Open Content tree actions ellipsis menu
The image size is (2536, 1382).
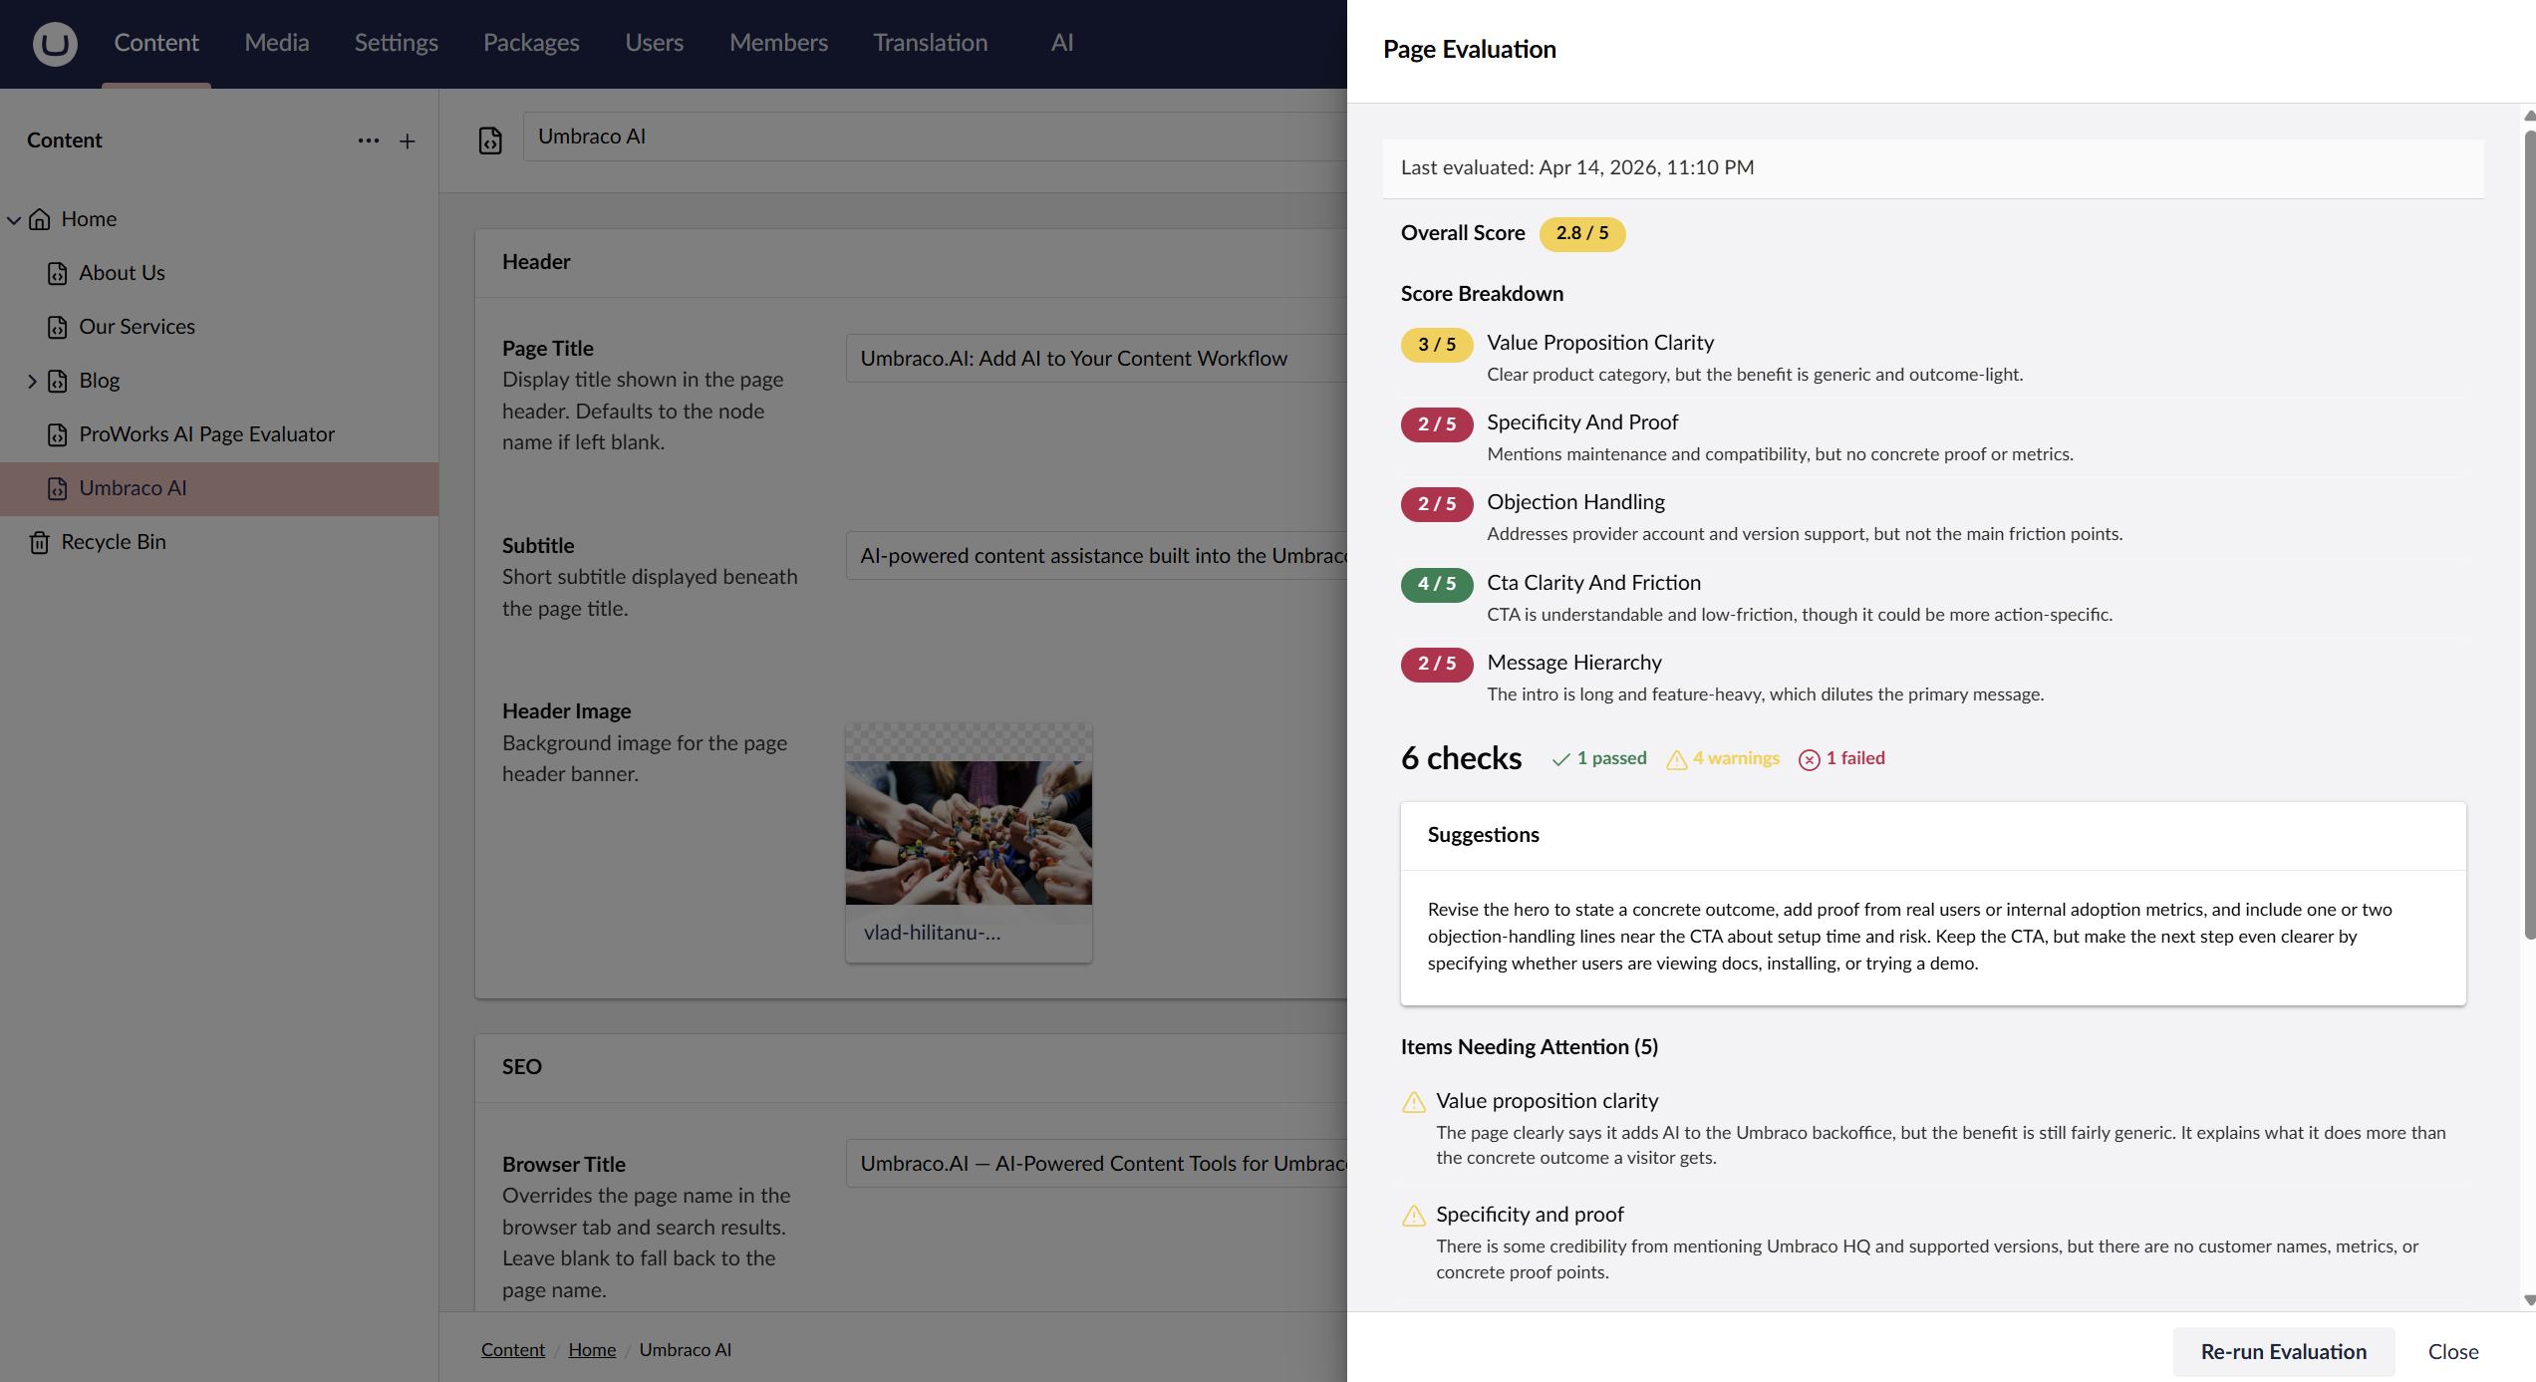pyautogui.click(x=369, y=140)
